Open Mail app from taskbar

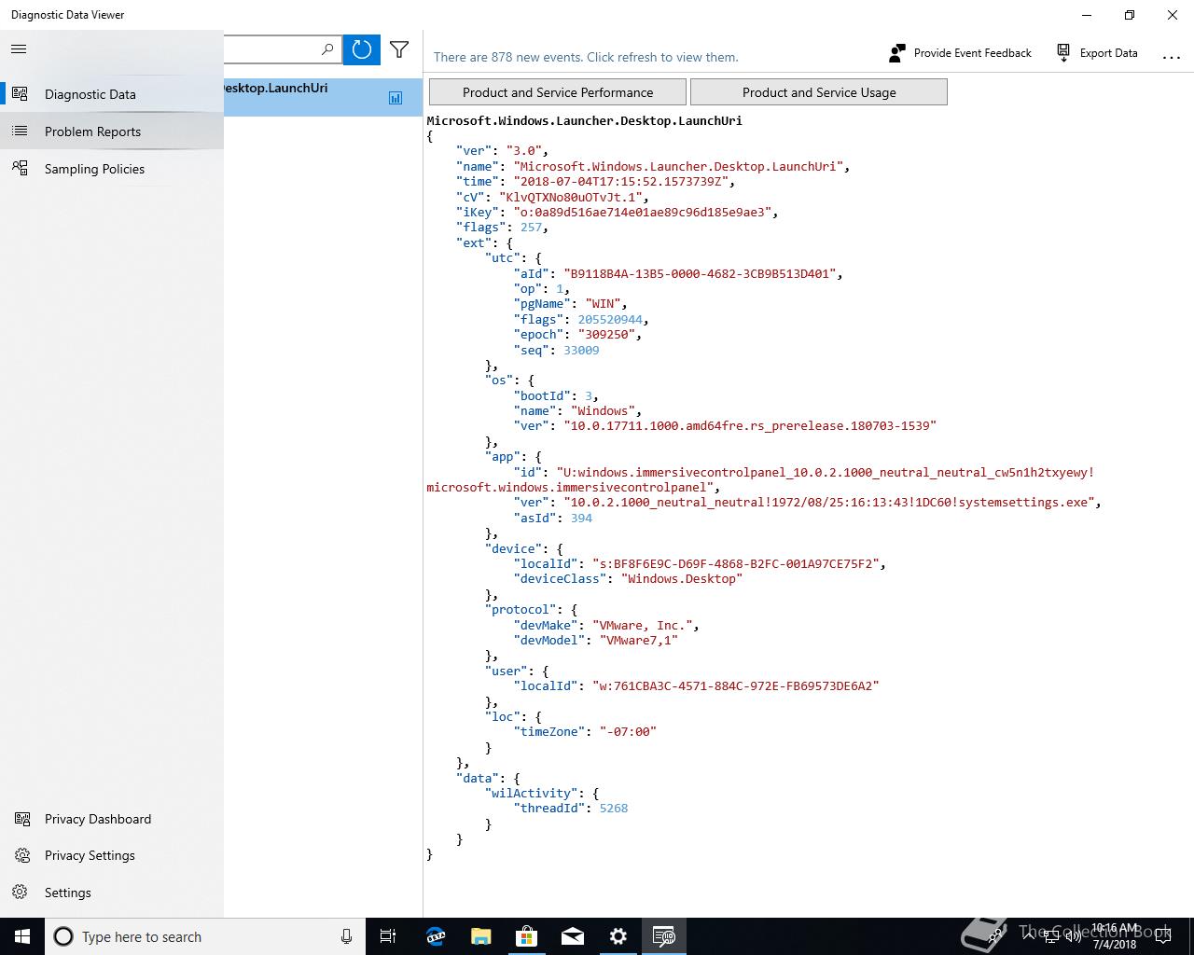(x=573, y=936)
